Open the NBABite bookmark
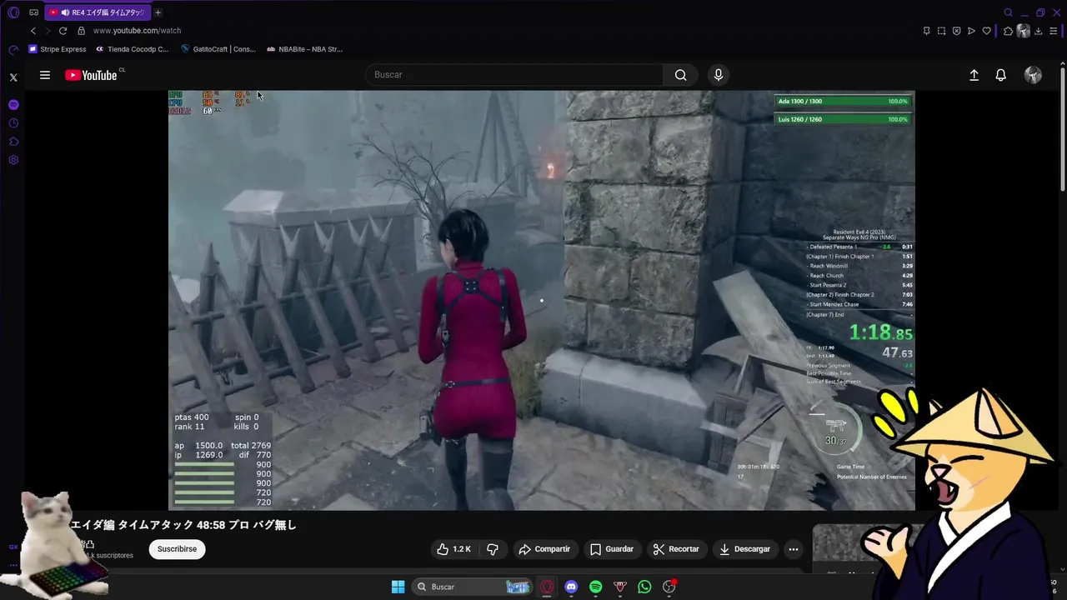The height and width of the screenshot is (600, 1067). pos(304,49)
